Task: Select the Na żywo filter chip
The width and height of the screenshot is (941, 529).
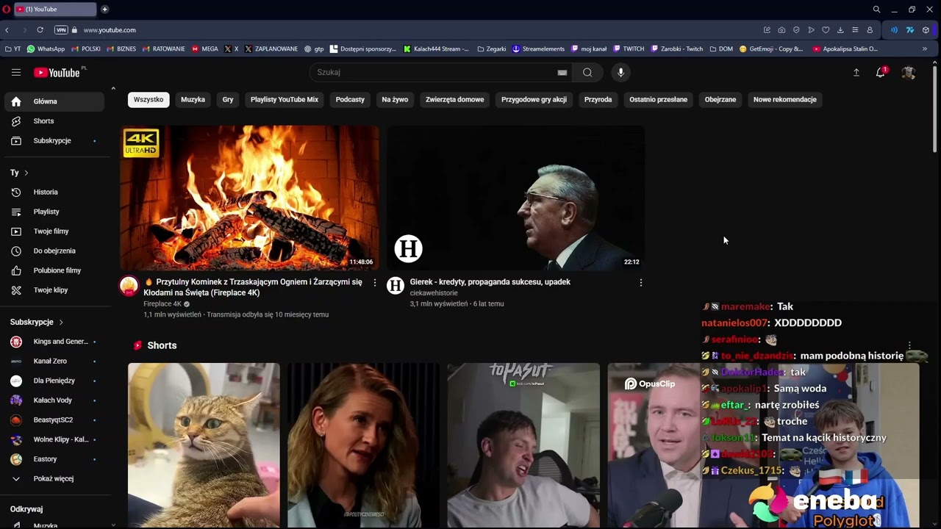Action: click(x=395, y=99)
